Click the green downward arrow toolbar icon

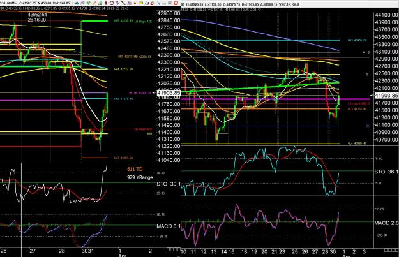point(88,3)
